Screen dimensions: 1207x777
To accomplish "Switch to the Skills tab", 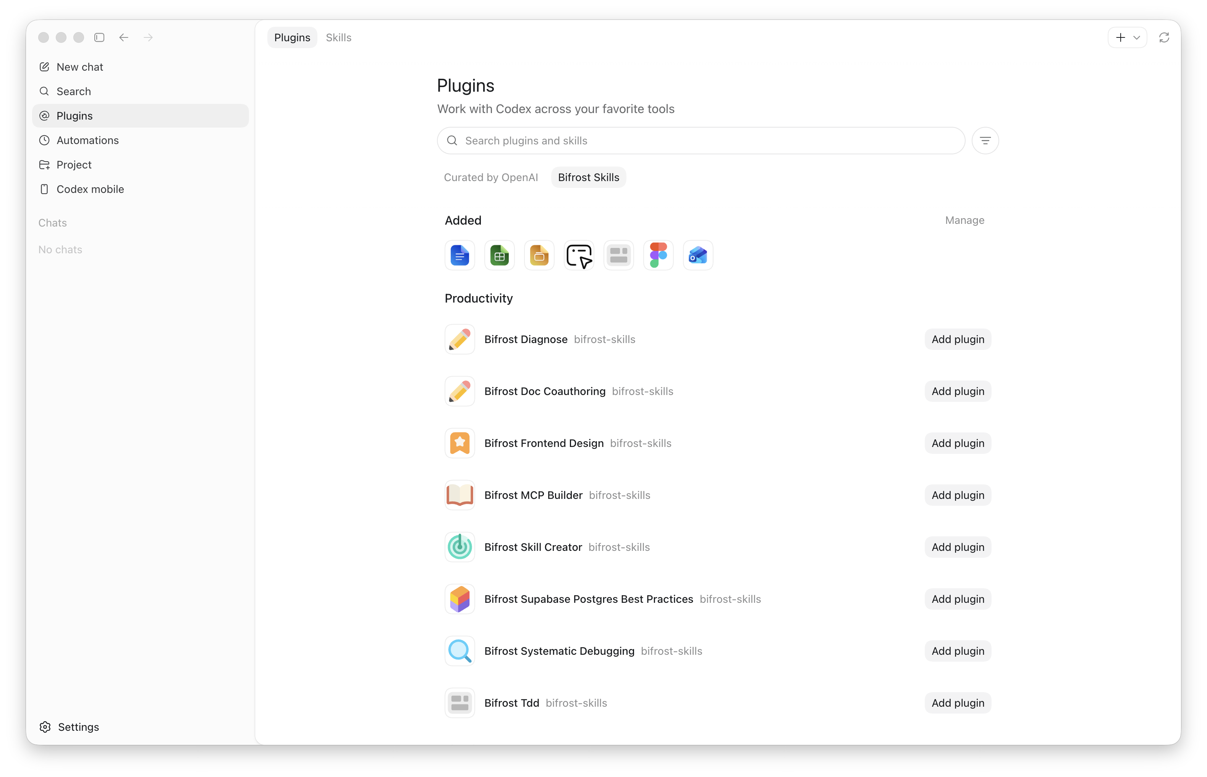I will [x=338, y=37].
